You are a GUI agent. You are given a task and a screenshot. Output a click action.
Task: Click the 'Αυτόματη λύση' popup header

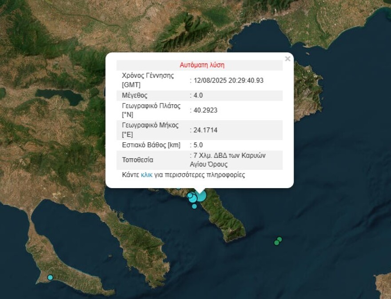tap(202, 65)
